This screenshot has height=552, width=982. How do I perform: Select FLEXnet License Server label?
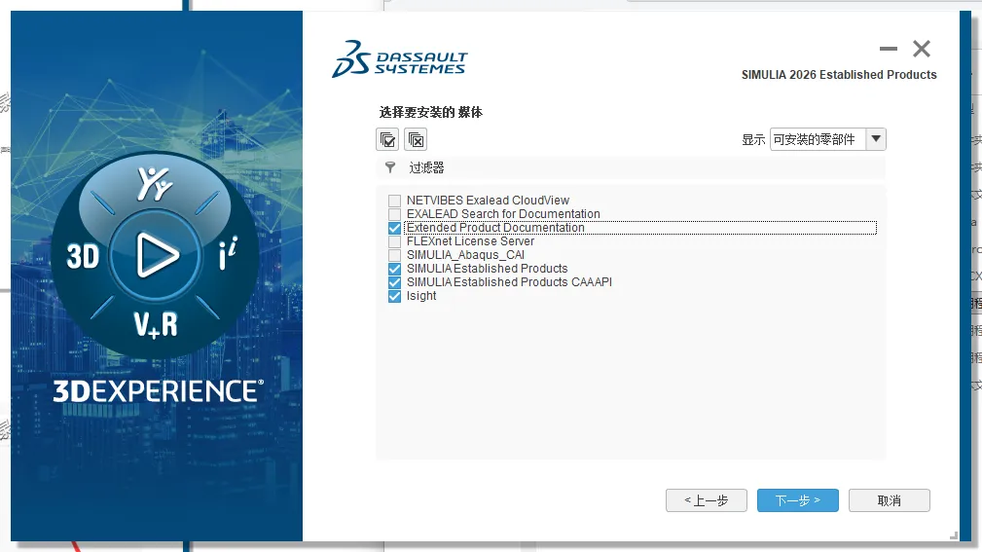coord(470,241)
